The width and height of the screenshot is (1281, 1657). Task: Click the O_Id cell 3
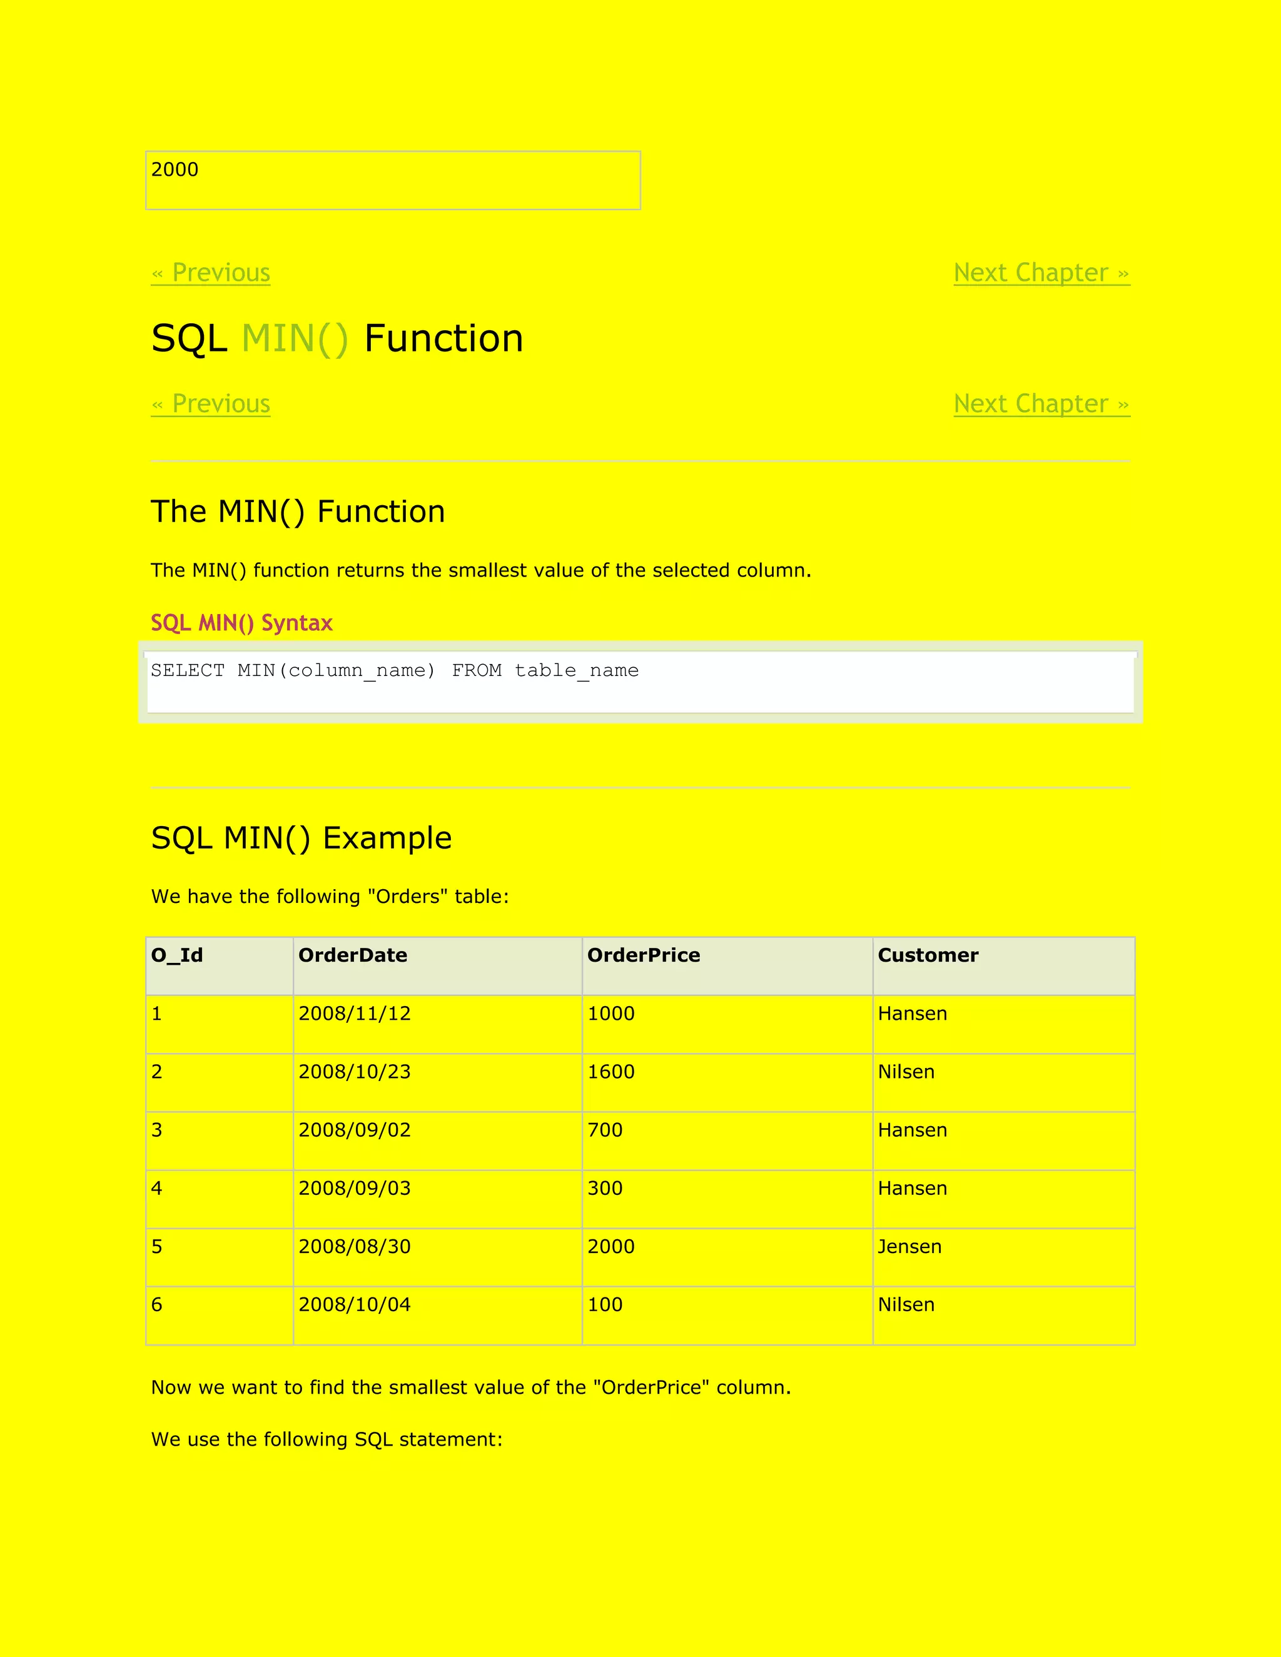(220, 1141)
